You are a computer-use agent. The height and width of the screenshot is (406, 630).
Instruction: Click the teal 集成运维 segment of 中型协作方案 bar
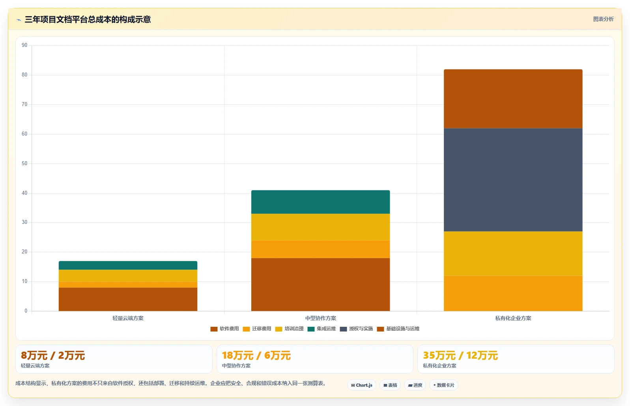tap(320, 202)
